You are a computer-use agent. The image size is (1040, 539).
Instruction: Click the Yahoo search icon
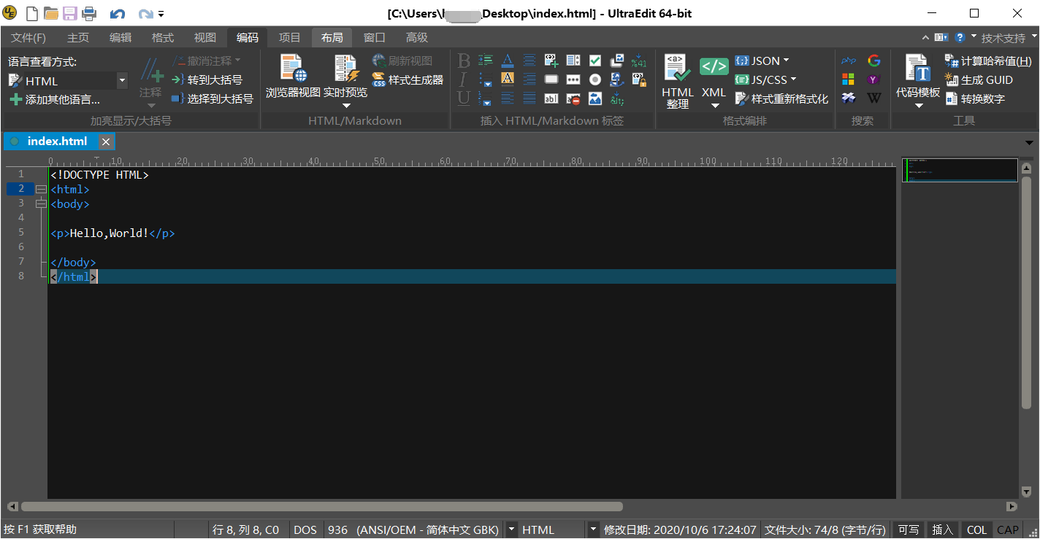(873, 79)
